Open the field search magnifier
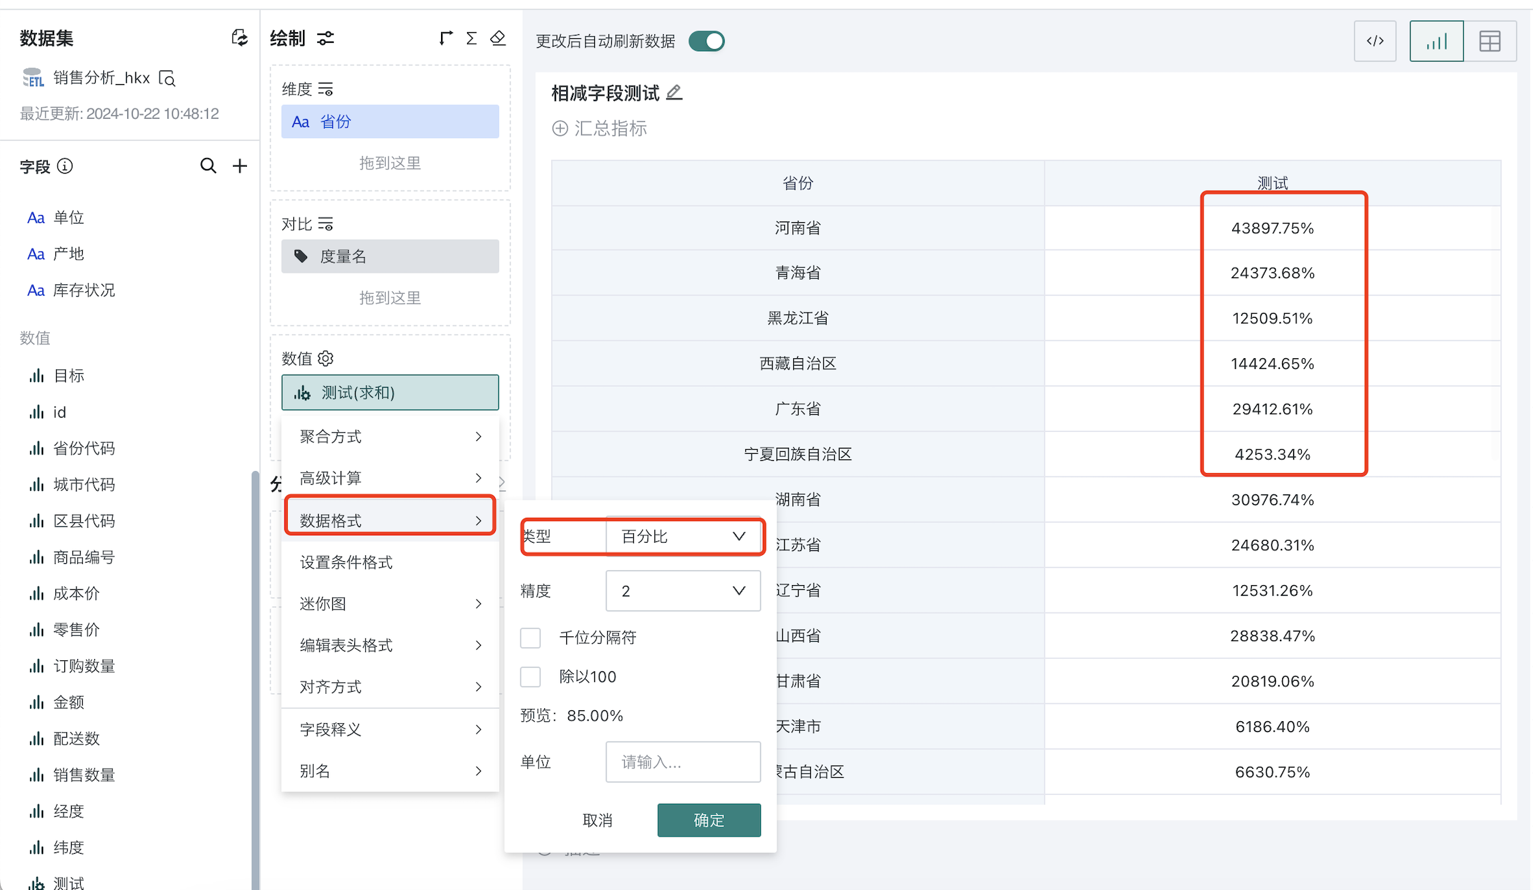Screen dimensions: 1533x890 209,165
